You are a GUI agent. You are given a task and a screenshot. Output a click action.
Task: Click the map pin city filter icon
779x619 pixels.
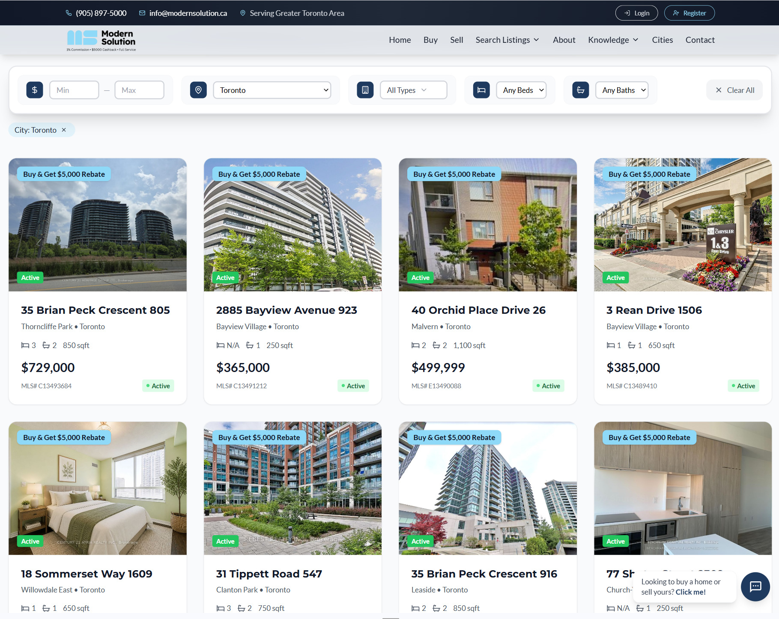pyautogui.click(x=198, y=90)
